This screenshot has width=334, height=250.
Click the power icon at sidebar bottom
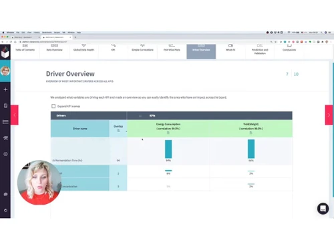tap(5, 210)
